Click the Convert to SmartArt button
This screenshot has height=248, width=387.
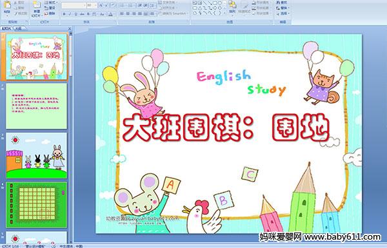174,14
